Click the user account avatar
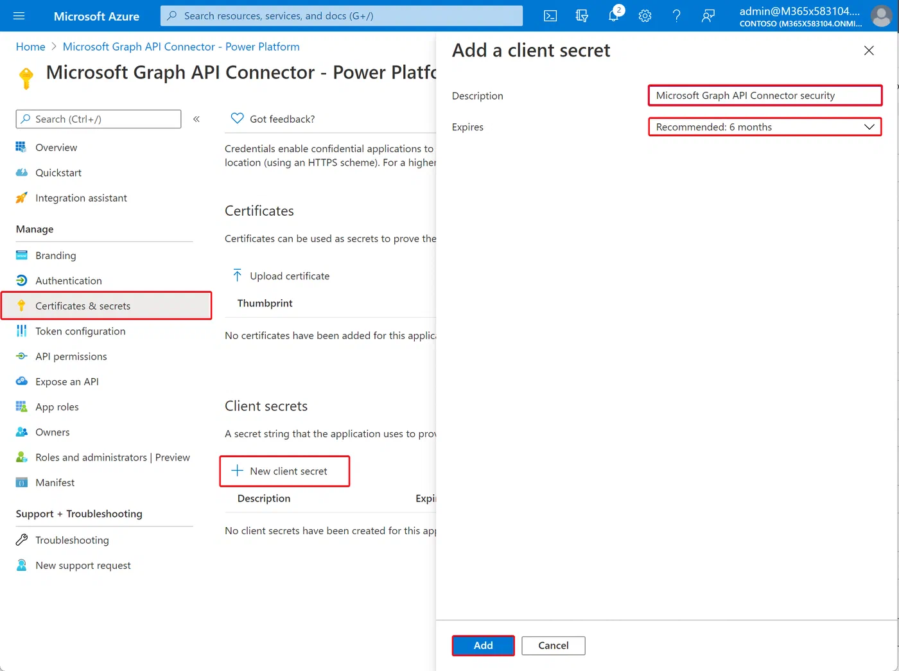Screen dimensions: 899x671 point(881,16)
